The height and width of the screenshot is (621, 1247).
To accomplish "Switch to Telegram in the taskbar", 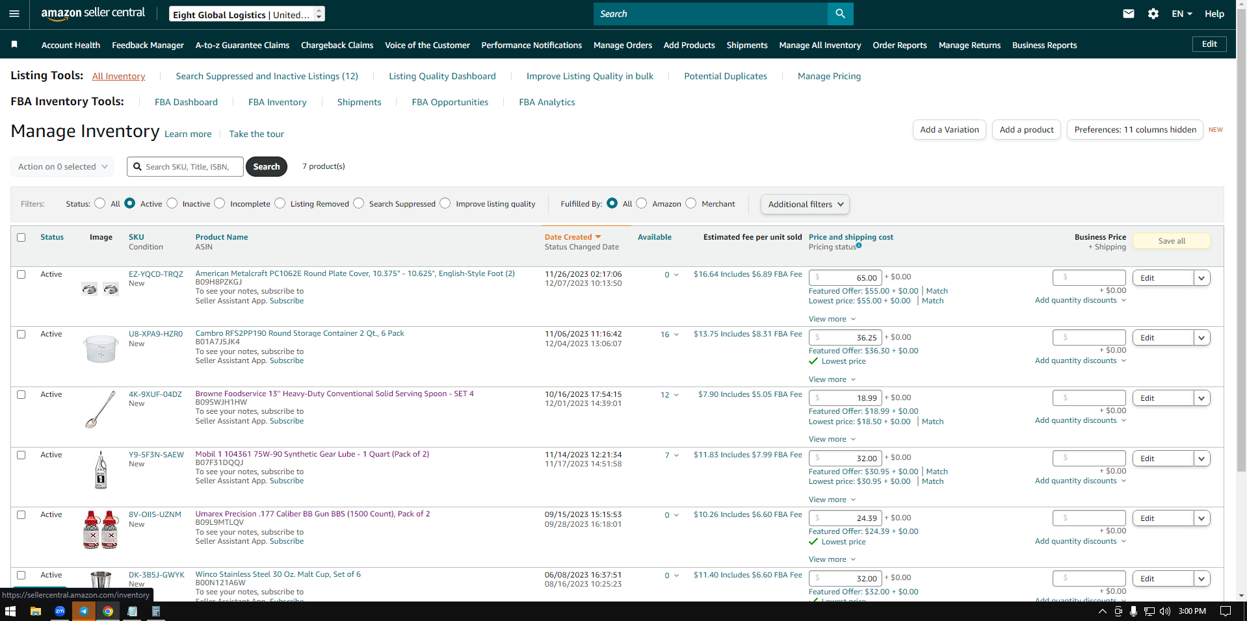I will [x=84, y=611].
